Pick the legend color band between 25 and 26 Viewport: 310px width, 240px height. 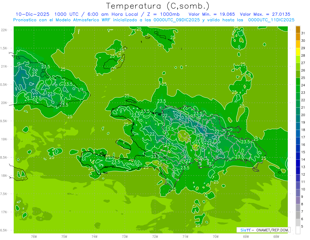click(x=298, y=74)
